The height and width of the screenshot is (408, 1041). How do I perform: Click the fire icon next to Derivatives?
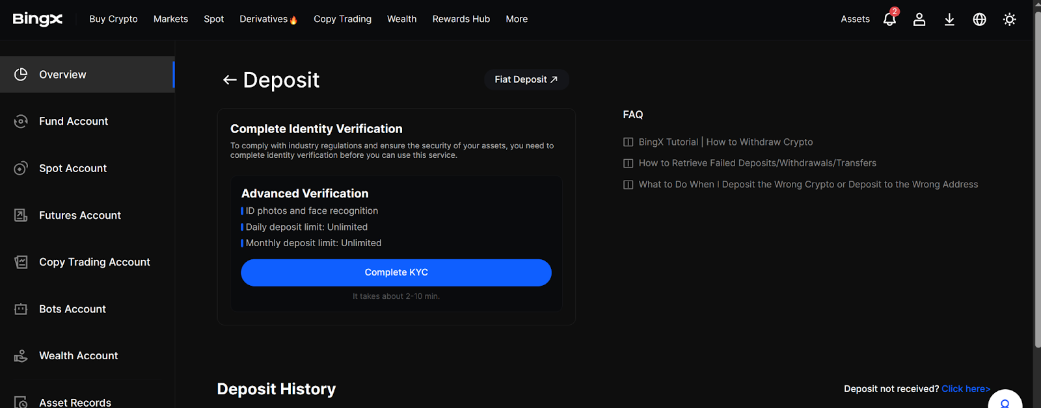[293, 19]
